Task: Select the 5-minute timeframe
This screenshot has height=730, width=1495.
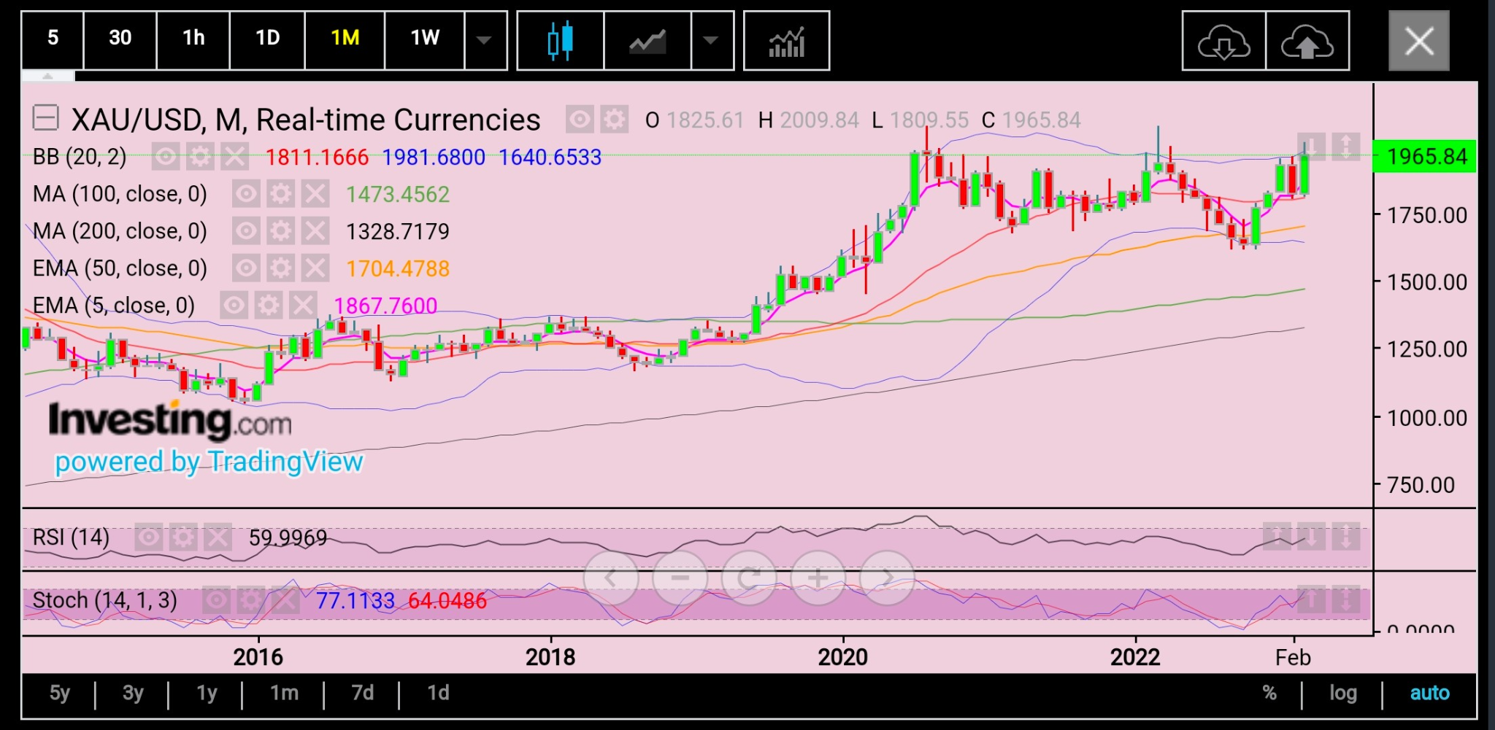Action: 53,40
